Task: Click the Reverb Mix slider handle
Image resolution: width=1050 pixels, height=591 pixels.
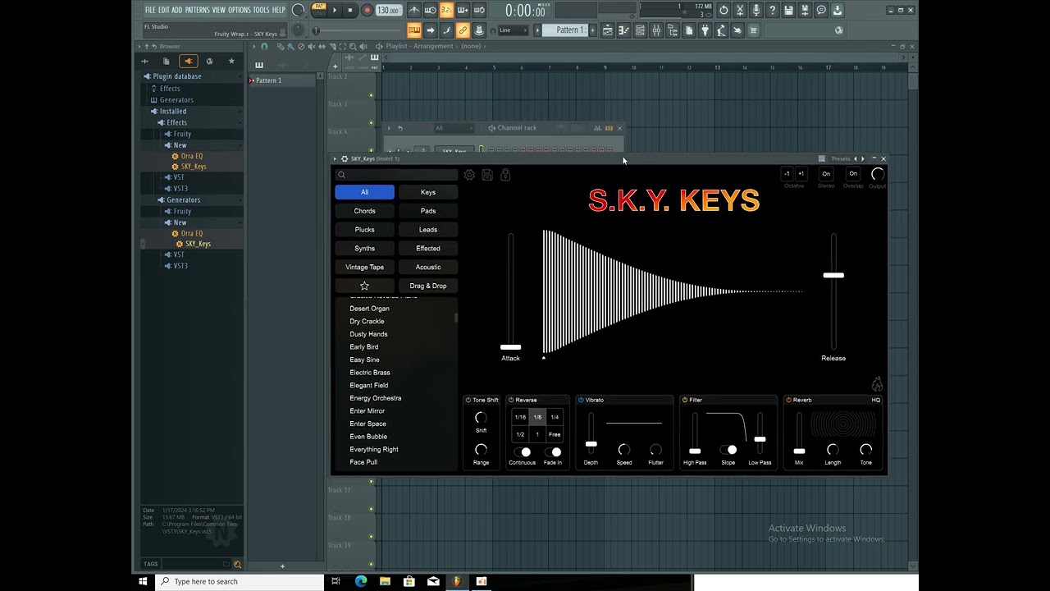Action: 799,451
